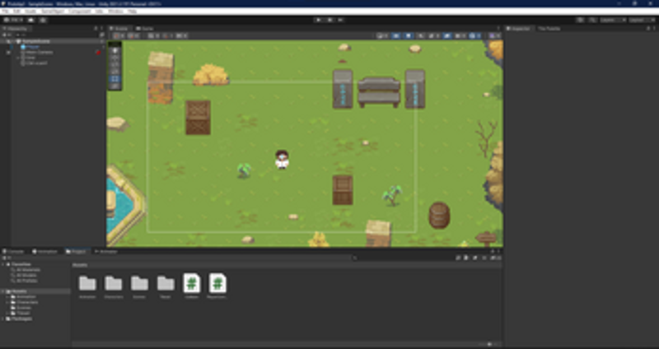
Task: Open the Edit menu
Action: click(17, 12)
